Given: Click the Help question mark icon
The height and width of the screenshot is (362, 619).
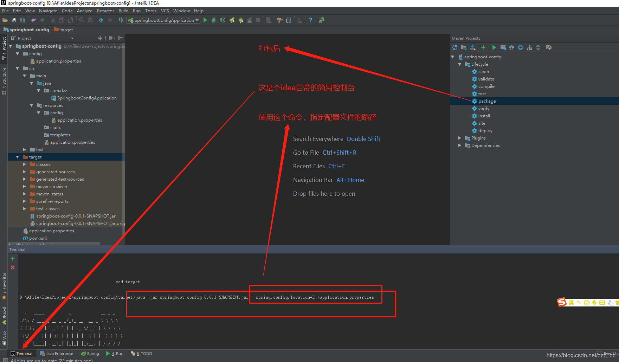Looking at the screenshot, I should (310, 20).
